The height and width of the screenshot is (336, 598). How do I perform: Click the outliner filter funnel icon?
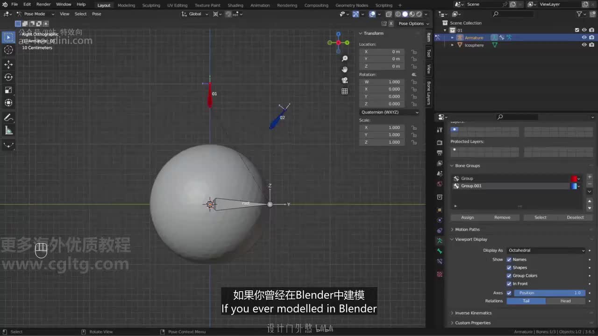(579, 14)
